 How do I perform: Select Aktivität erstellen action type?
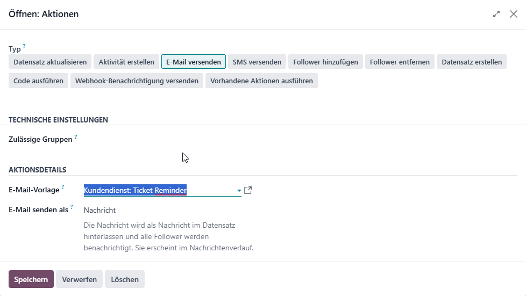coord(126,62)
